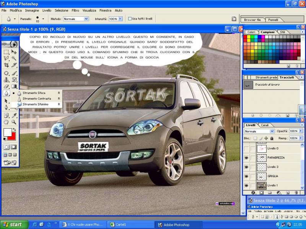Open the Browser file tab
Viewport: 306px width, 229px height.
pyautogui.click(x=252, y=20)
